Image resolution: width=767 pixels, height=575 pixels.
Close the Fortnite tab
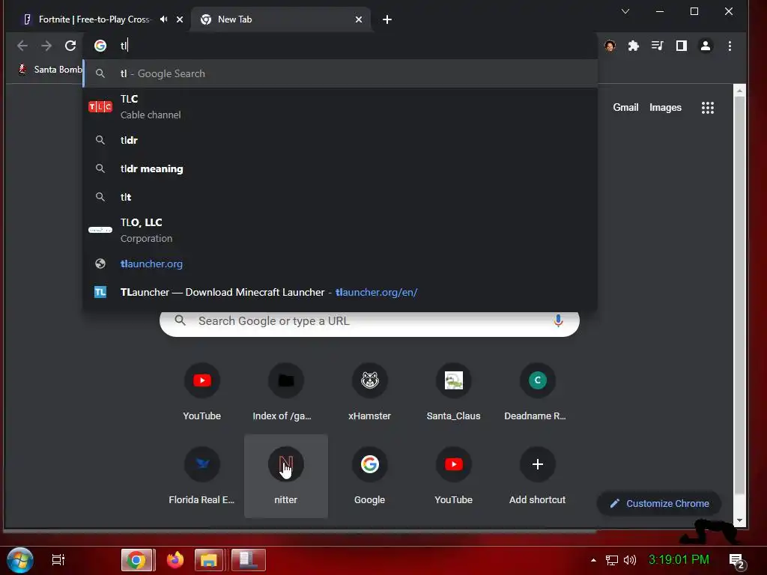point(180,19)
